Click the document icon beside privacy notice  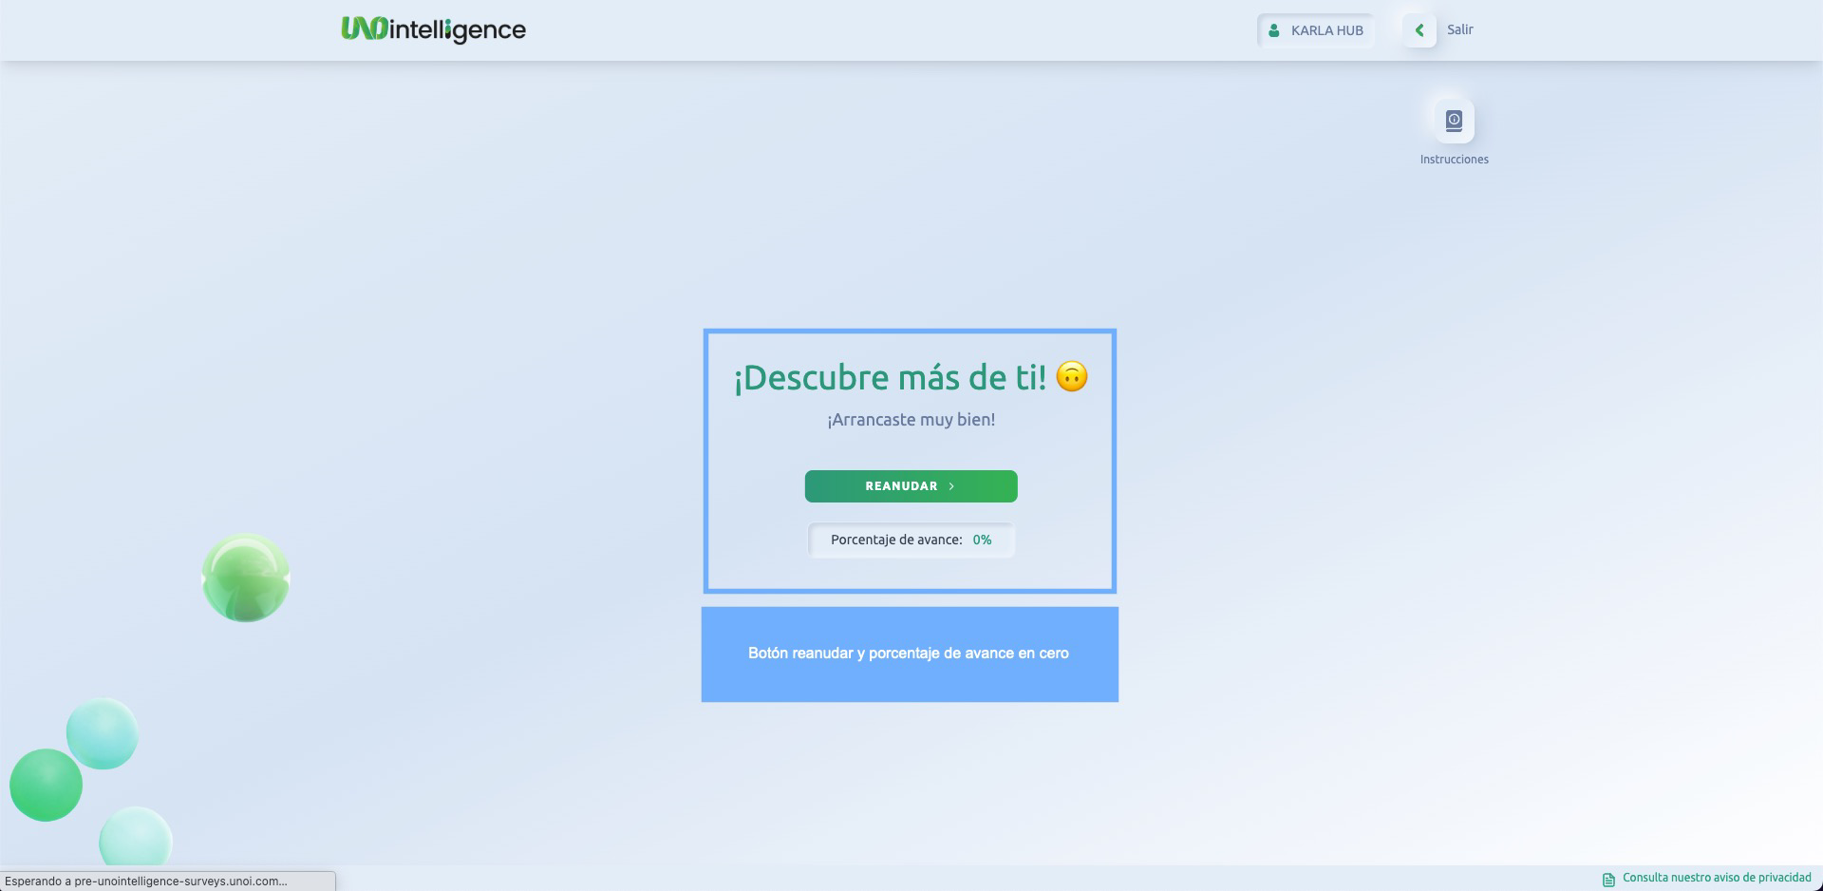click(x=1608, y=880)
